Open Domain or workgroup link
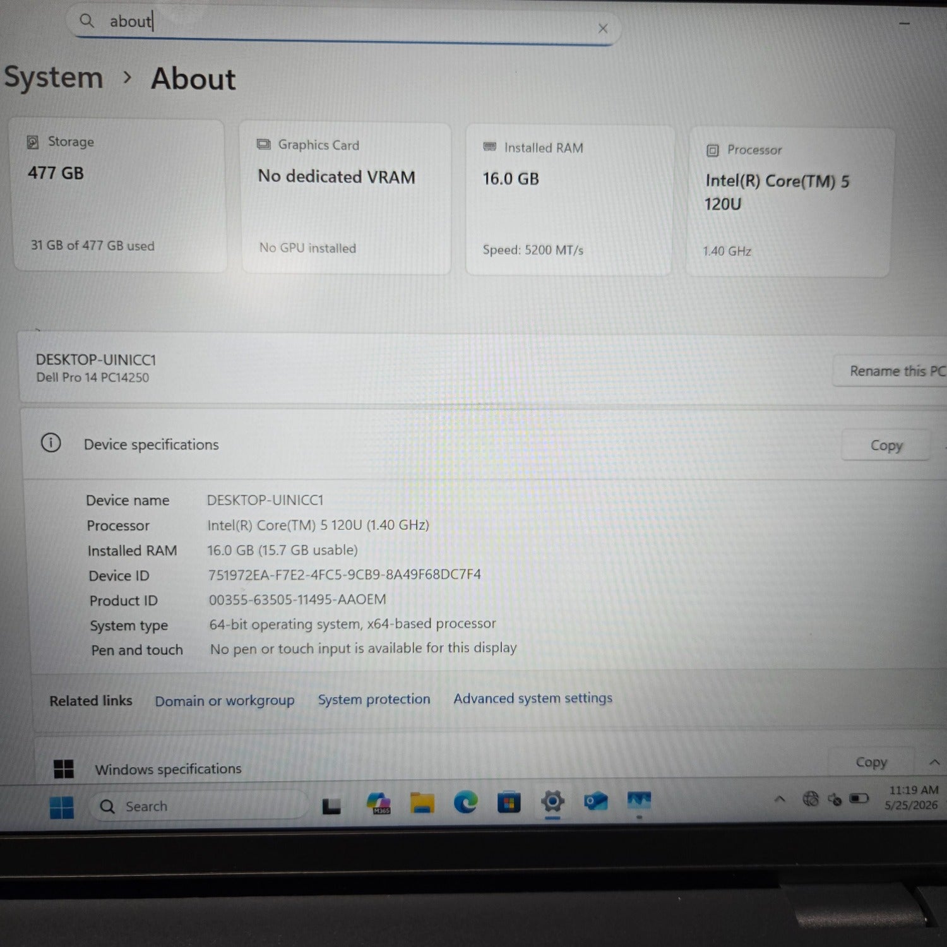This screenshot has width=947, height=947. click(x=225, y=701)
